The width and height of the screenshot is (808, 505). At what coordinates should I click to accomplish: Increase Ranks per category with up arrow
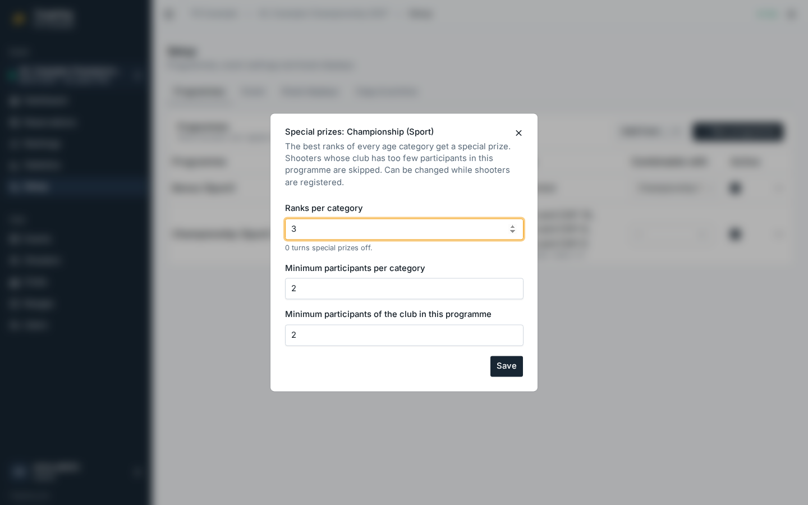click(x=512, y=226)
